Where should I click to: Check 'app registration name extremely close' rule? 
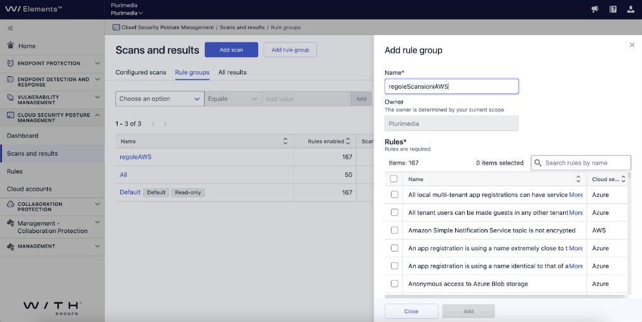point(394,248)
